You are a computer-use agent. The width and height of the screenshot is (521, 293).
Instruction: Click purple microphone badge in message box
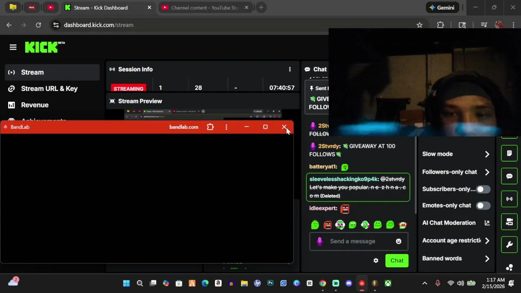pyautogui.click(x=320, y=241)
